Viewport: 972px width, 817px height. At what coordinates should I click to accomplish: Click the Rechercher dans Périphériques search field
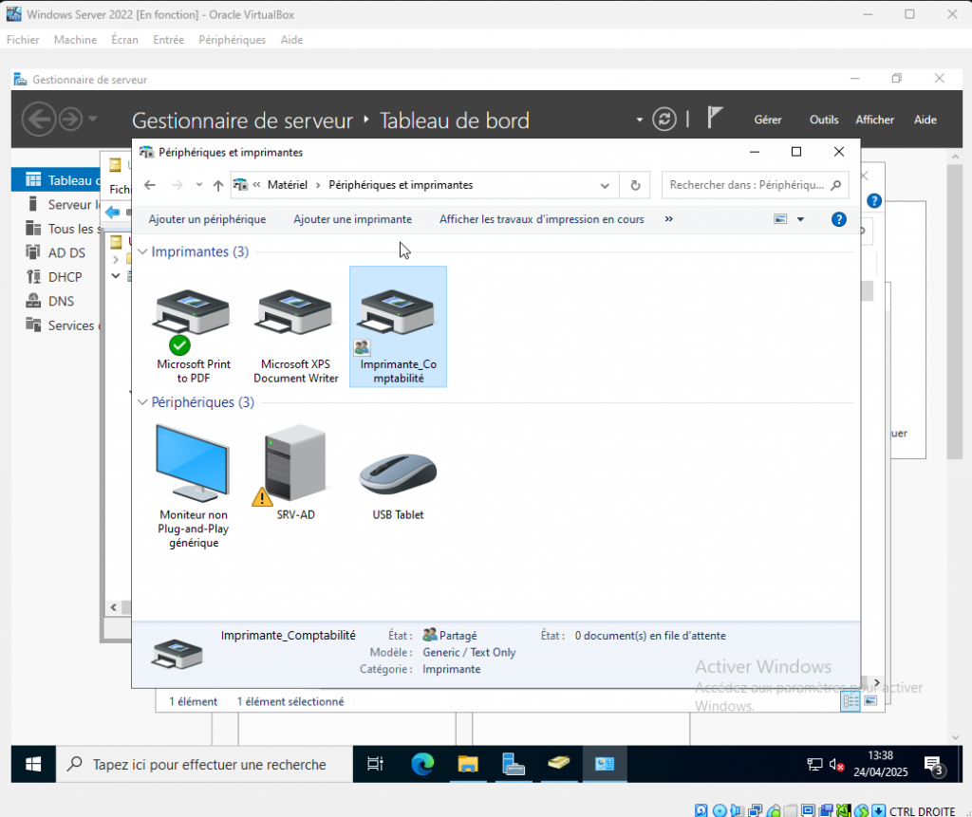[746, 185]
